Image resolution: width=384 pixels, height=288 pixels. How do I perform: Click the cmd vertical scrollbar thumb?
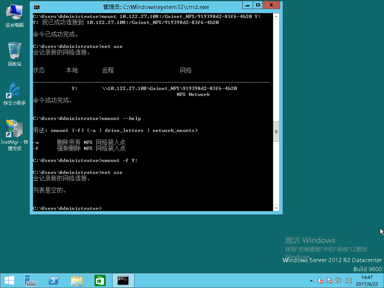(x=276, y=131)
